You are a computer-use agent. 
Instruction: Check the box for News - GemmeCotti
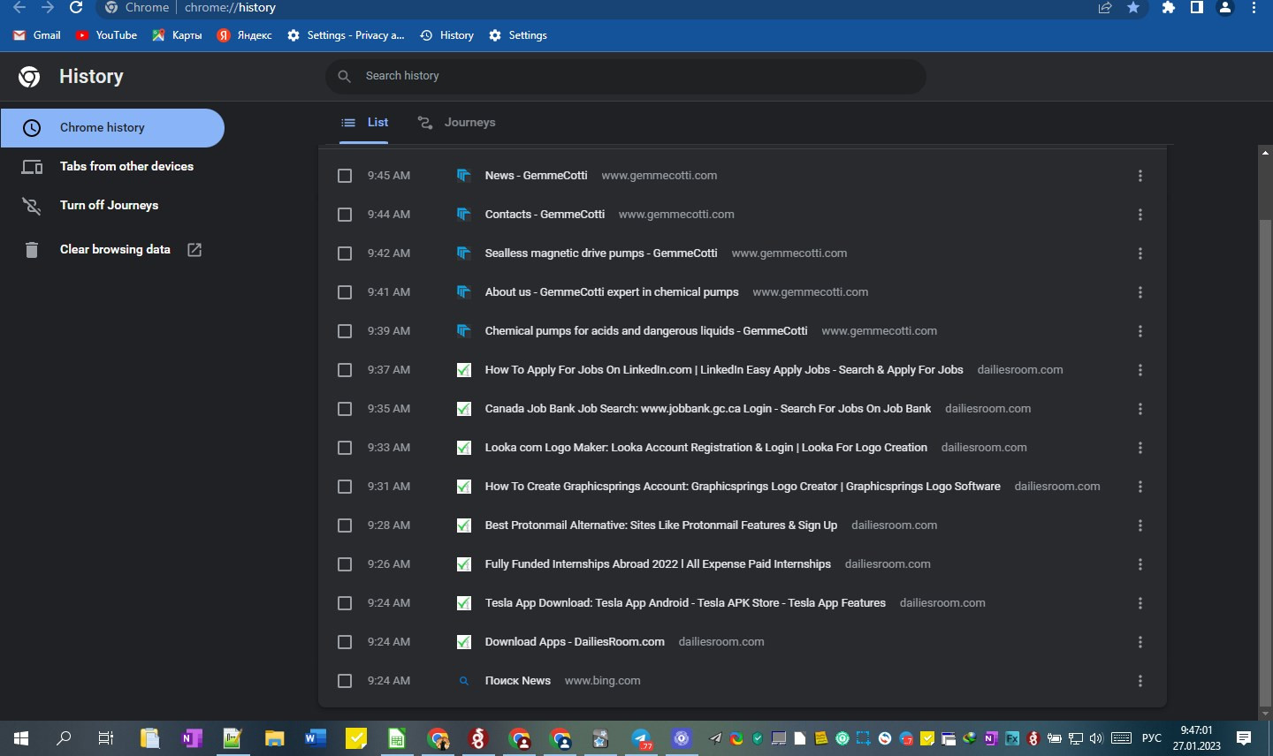[x=345, y=176]
